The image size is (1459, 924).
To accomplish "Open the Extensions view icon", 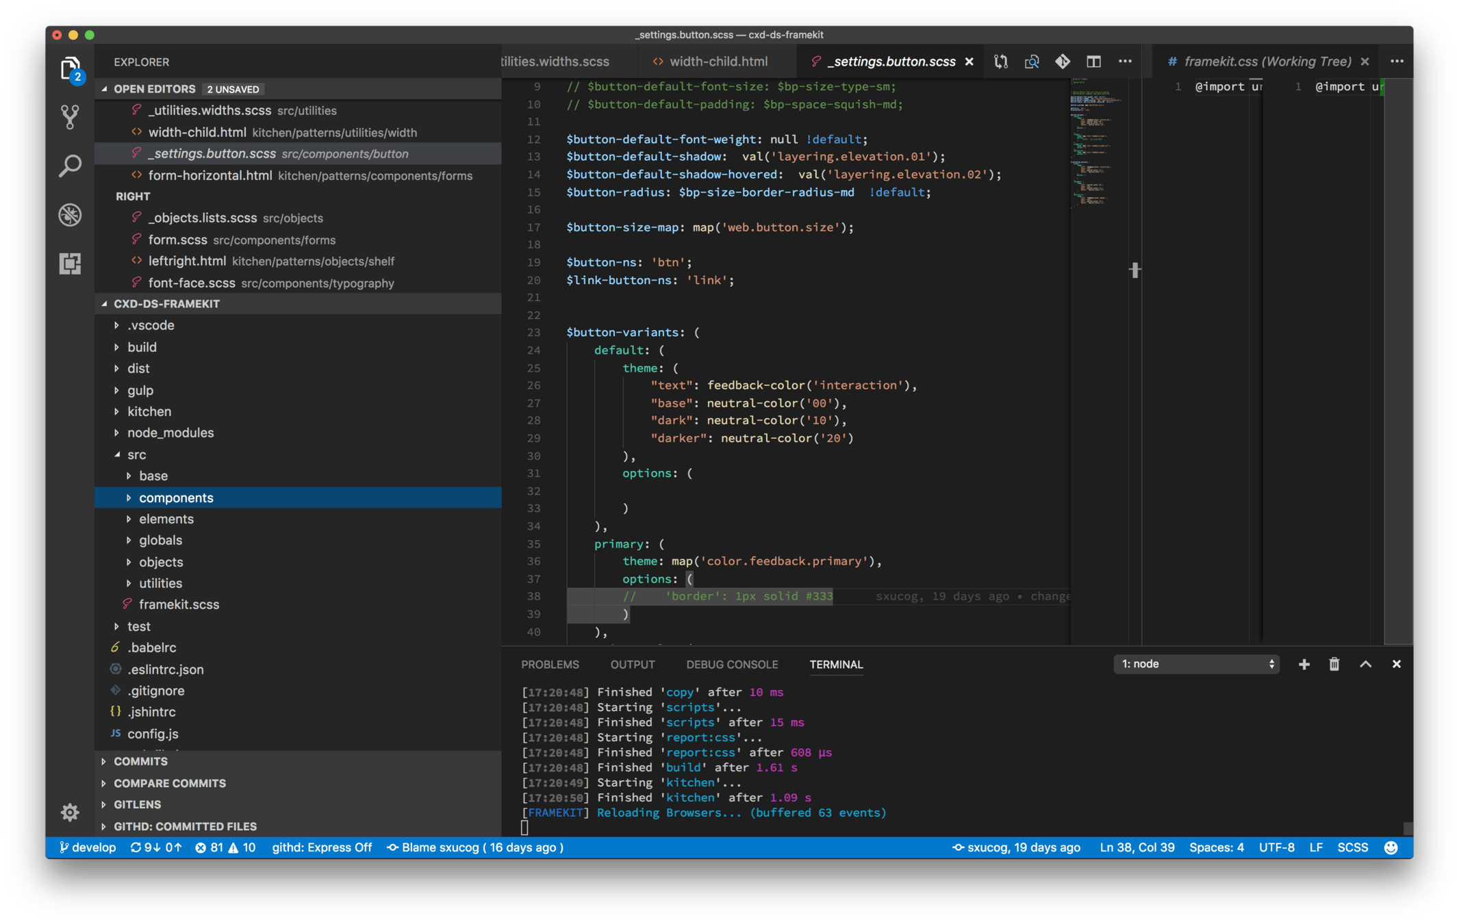I will 70,264.
